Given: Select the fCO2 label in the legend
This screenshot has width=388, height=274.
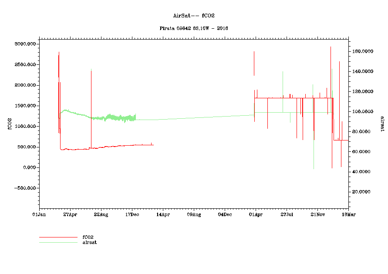Looking at the screenshot, I should point(88,237).
